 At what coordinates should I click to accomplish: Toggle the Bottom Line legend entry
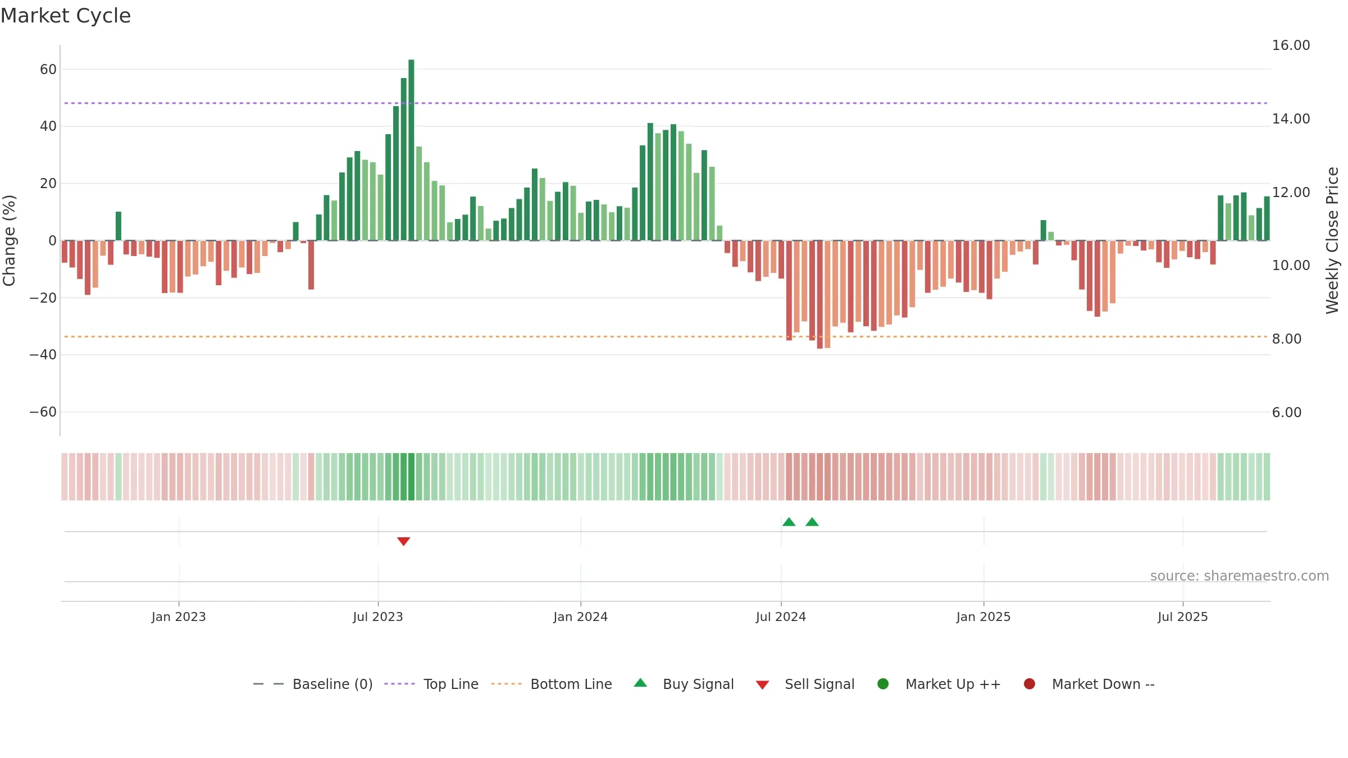tap(552, 684)
